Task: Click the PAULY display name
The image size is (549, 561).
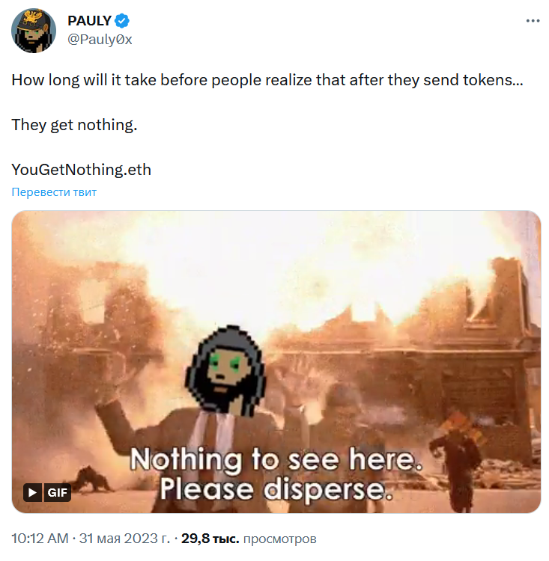Action: (x=89, y=21)
